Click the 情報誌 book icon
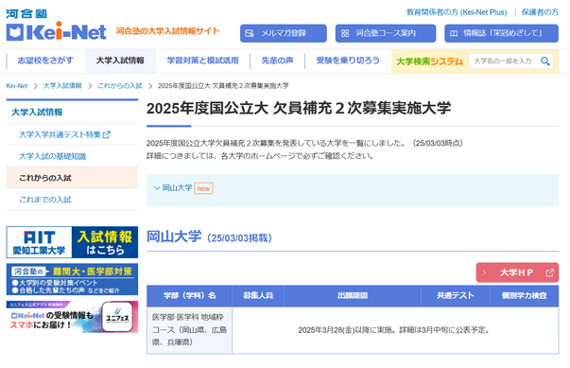570x368 pixels. [454, 33]
